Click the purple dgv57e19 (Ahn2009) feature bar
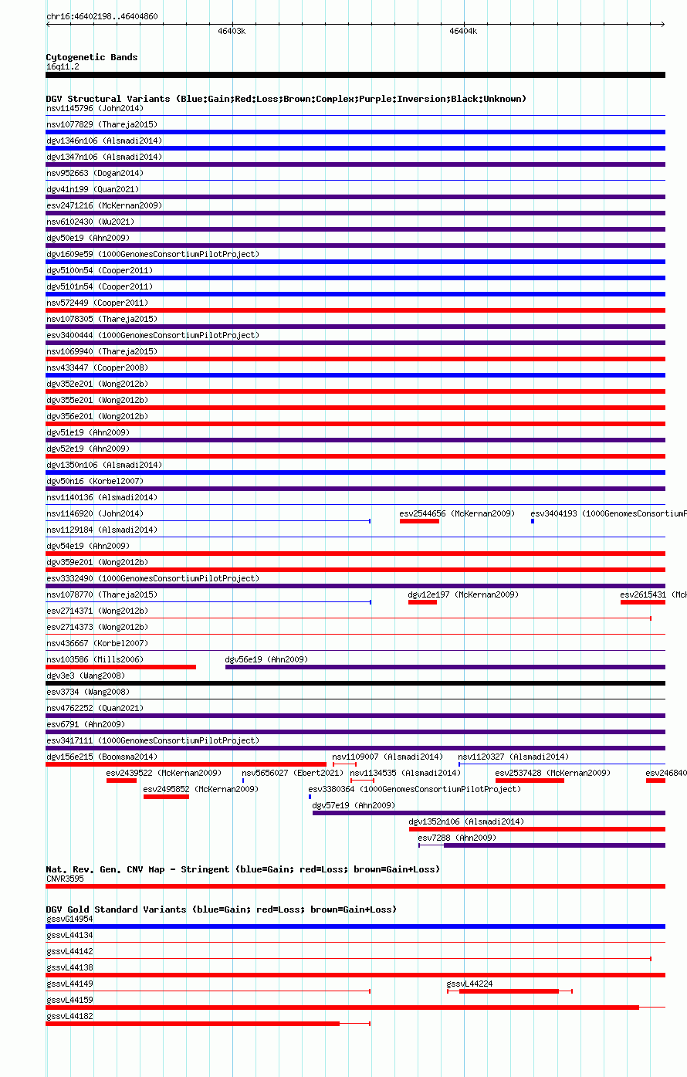 click(489, 813)
